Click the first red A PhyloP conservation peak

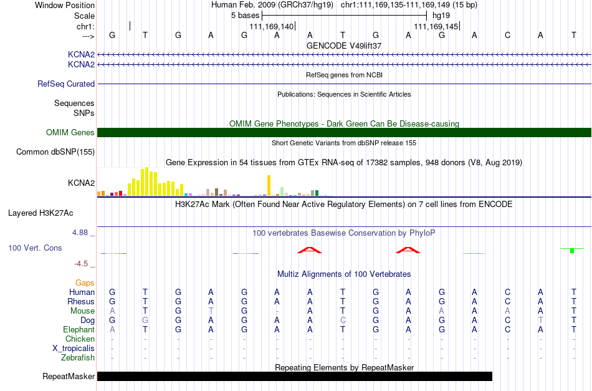pyautogui.click(x=310, y=249)
